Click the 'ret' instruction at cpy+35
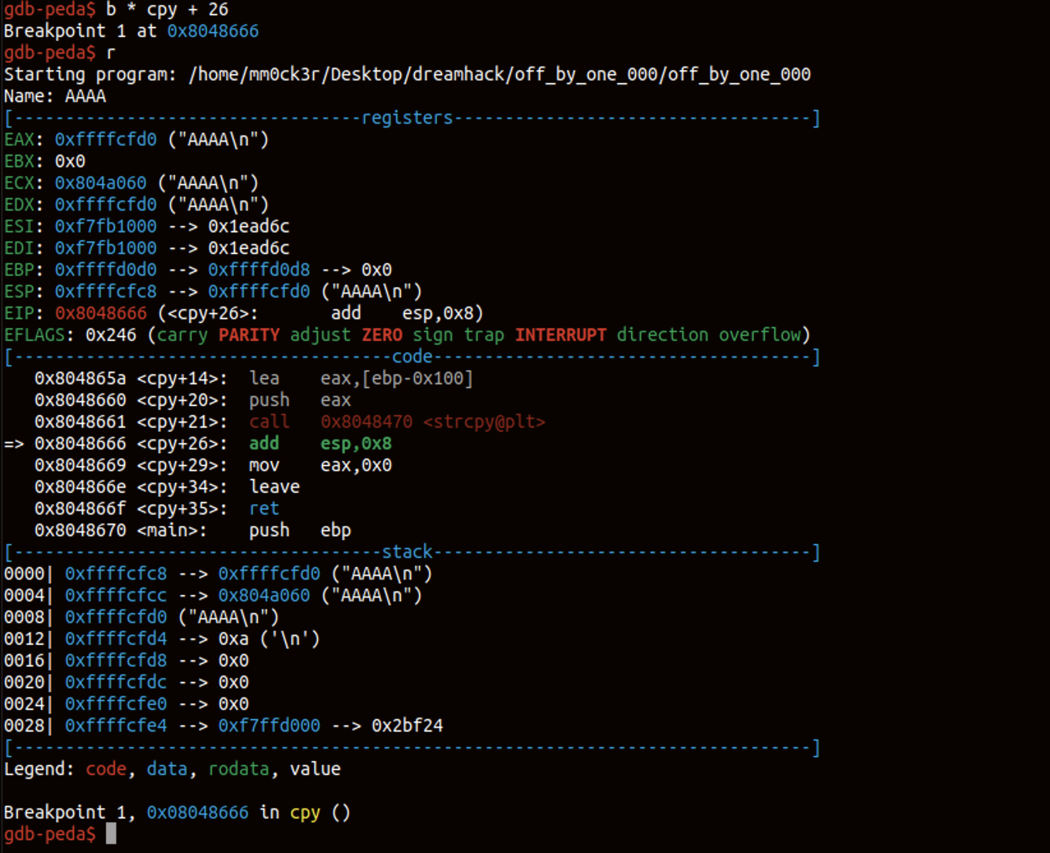The image size is (1050, 853). pos(264,509)
